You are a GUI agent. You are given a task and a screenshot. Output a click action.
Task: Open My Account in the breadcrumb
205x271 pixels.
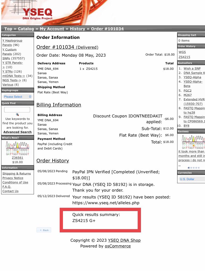pyautogui.click(x=52, y=29)
